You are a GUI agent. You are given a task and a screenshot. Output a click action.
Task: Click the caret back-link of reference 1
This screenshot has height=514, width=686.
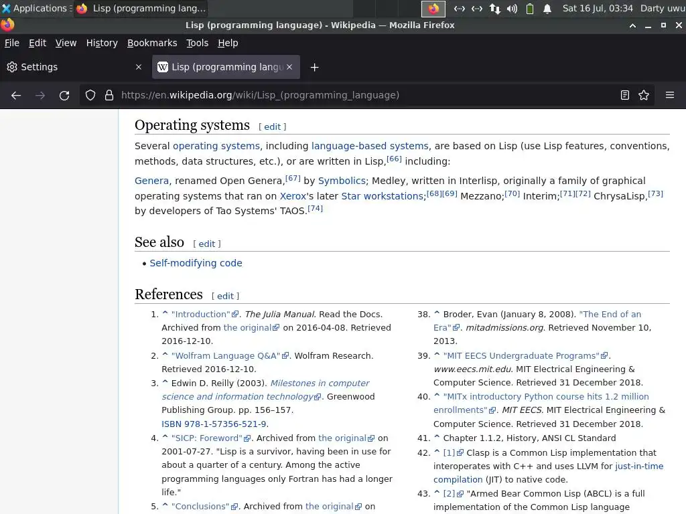point(165,313)
